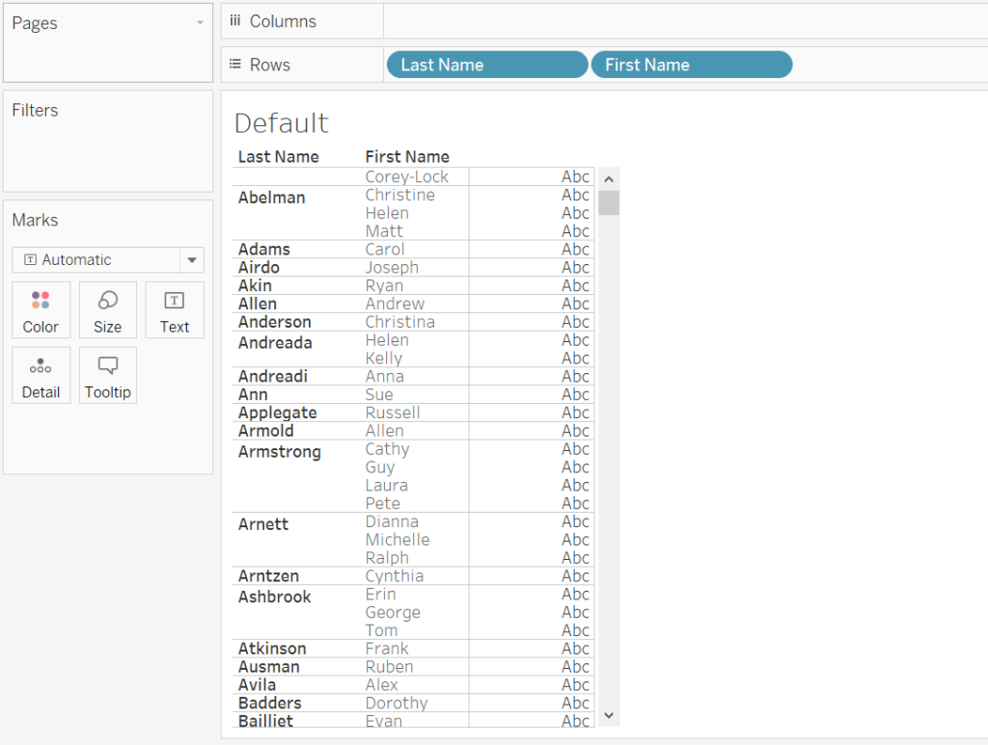Click the First Name column header
The width and height of the screenshot is (988, 745).
(407, 156)
